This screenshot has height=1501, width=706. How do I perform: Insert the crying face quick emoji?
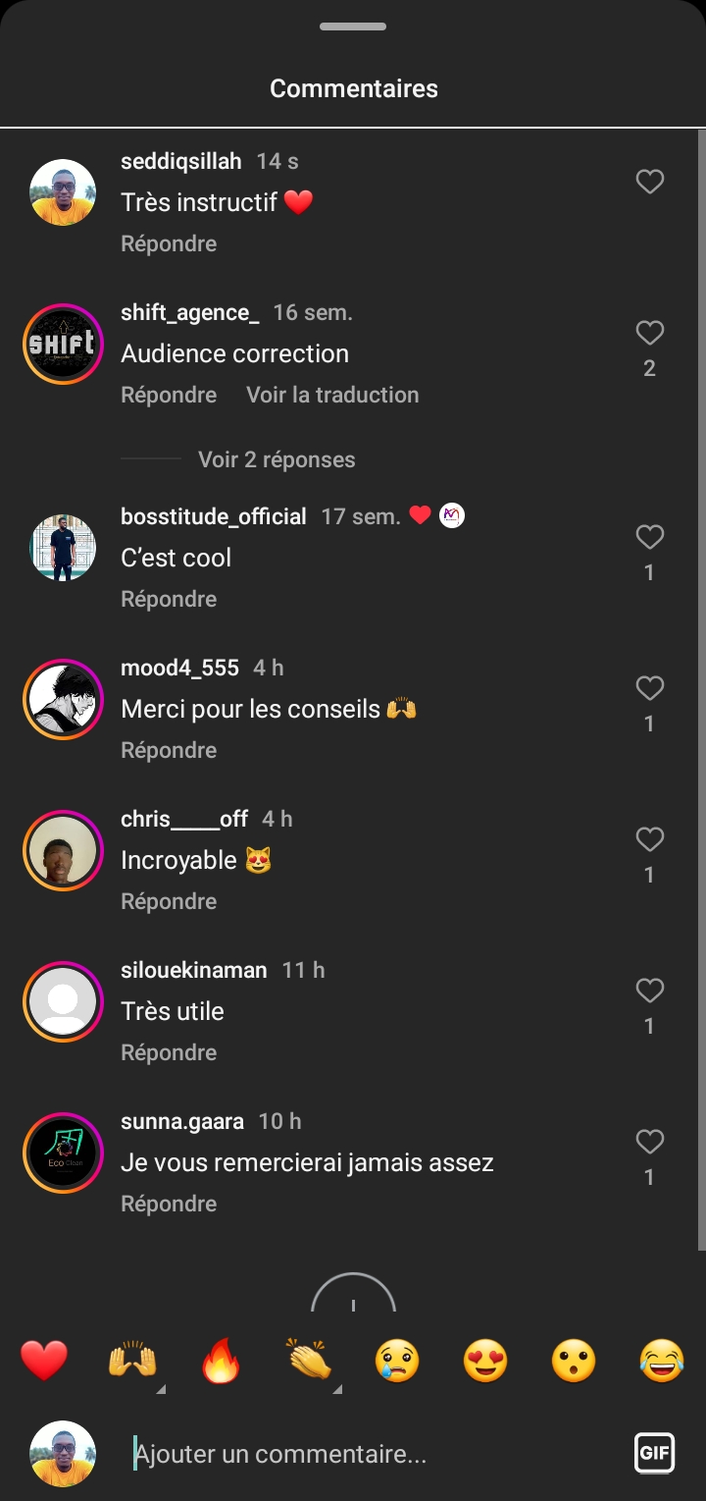coord(397,1361)
